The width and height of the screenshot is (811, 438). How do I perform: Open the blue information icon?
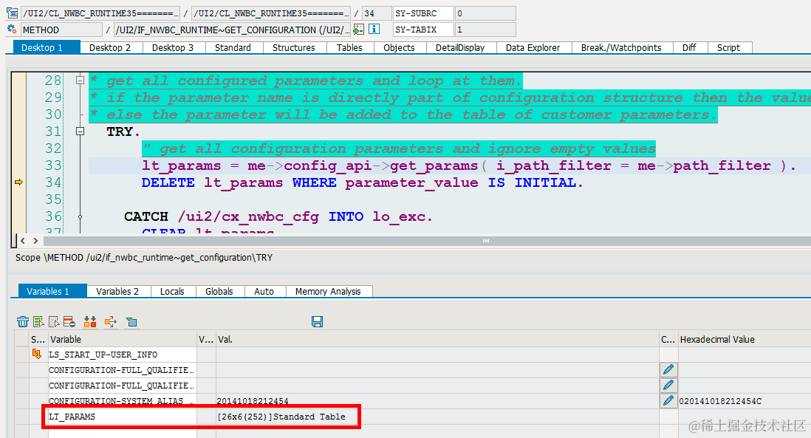click(x=374, y=29)
